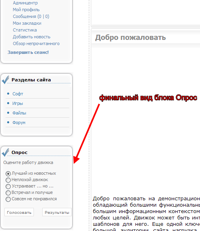Submit vote with the Голосовать button
Image resolution: width=200 pixels, height=231 pixels.
(19, 212)
